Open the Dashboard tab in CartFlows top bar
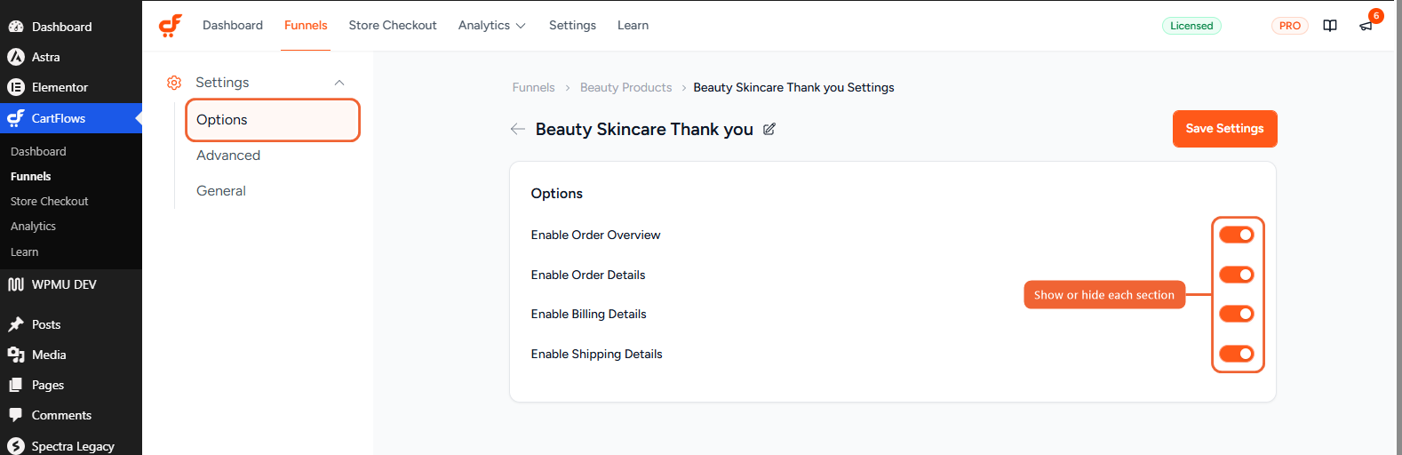The height and width of the screenshot is (455, 1402). point(233,26)
